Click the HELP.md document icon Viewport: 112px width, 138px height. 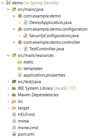point(14,115)
